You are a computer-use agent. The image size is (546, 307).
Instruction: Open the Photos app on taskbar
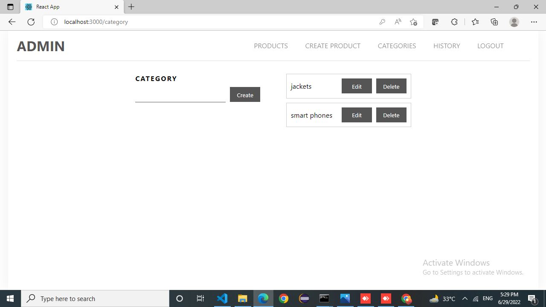coord(345,298)
